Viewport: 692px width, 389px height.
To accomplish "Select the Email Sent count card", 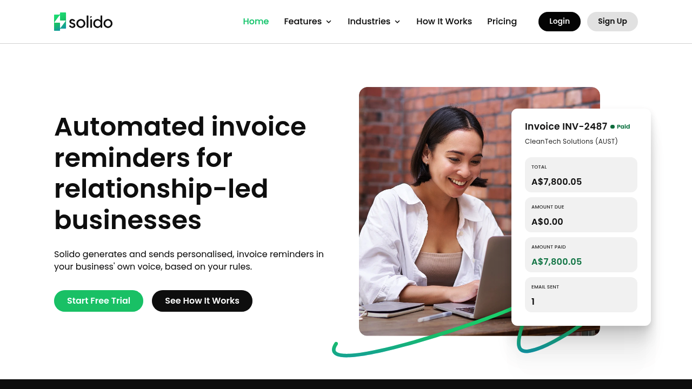I will point(581,295).
